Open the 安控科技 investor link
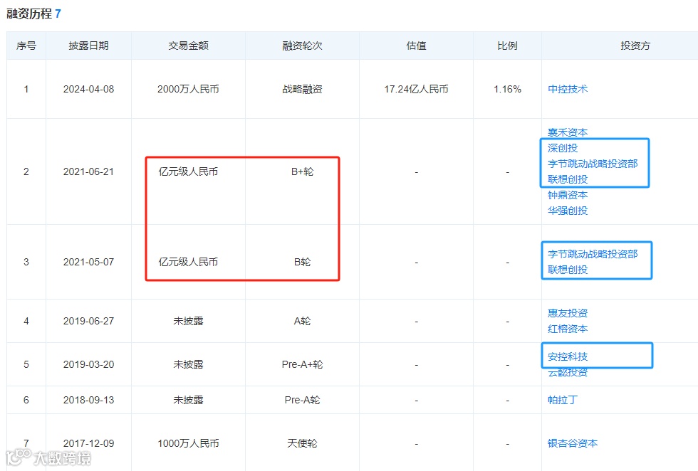698x471 pixels. [568, 356]
